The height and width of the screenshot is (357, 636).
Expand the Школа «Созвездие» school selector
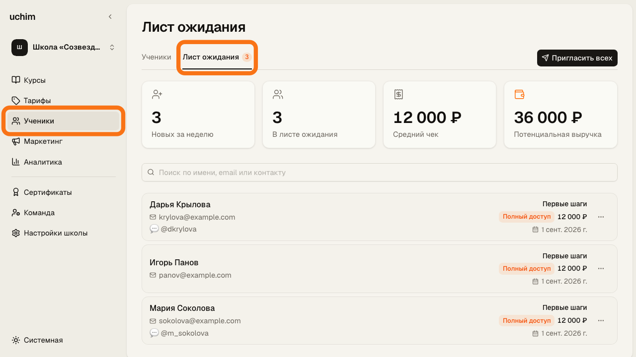tap(64, 48)
